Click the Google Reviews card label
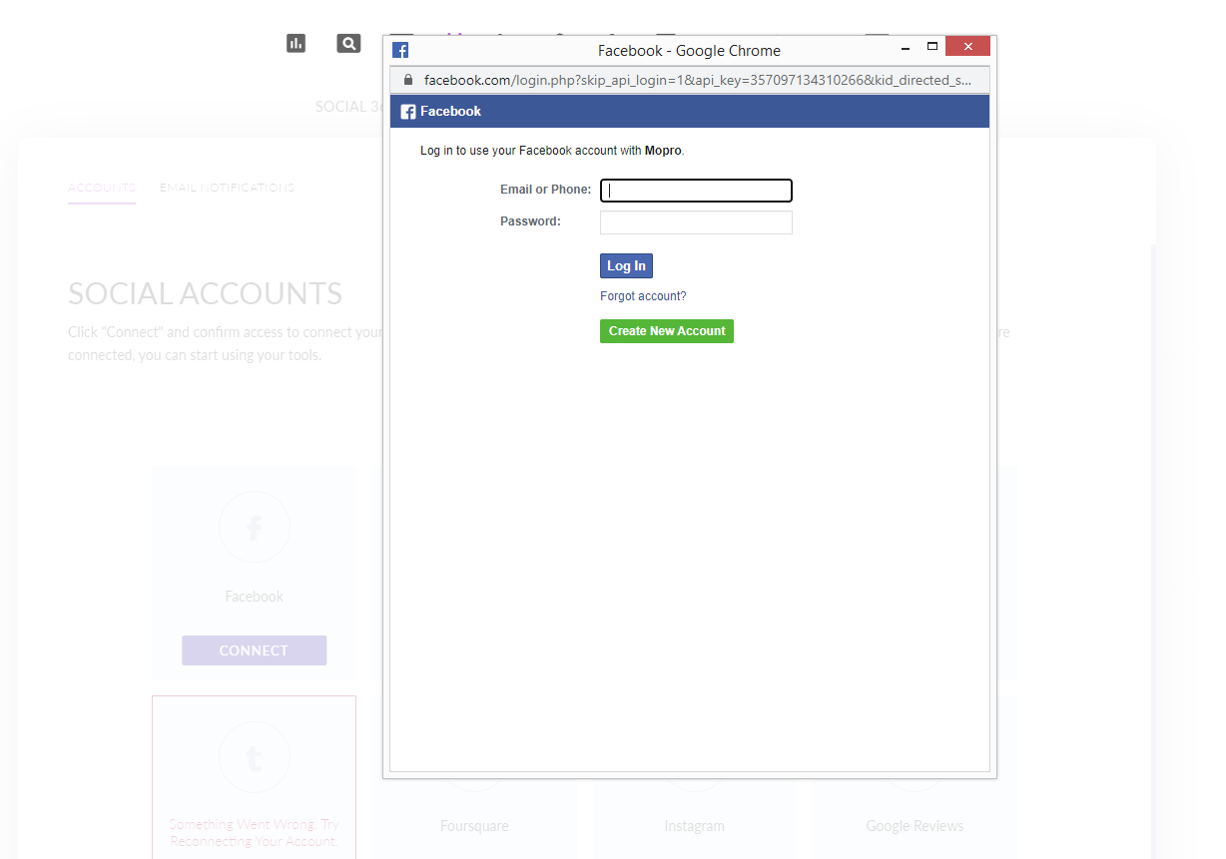This screenshot has width=1226, height=859. tap(915, 826)
